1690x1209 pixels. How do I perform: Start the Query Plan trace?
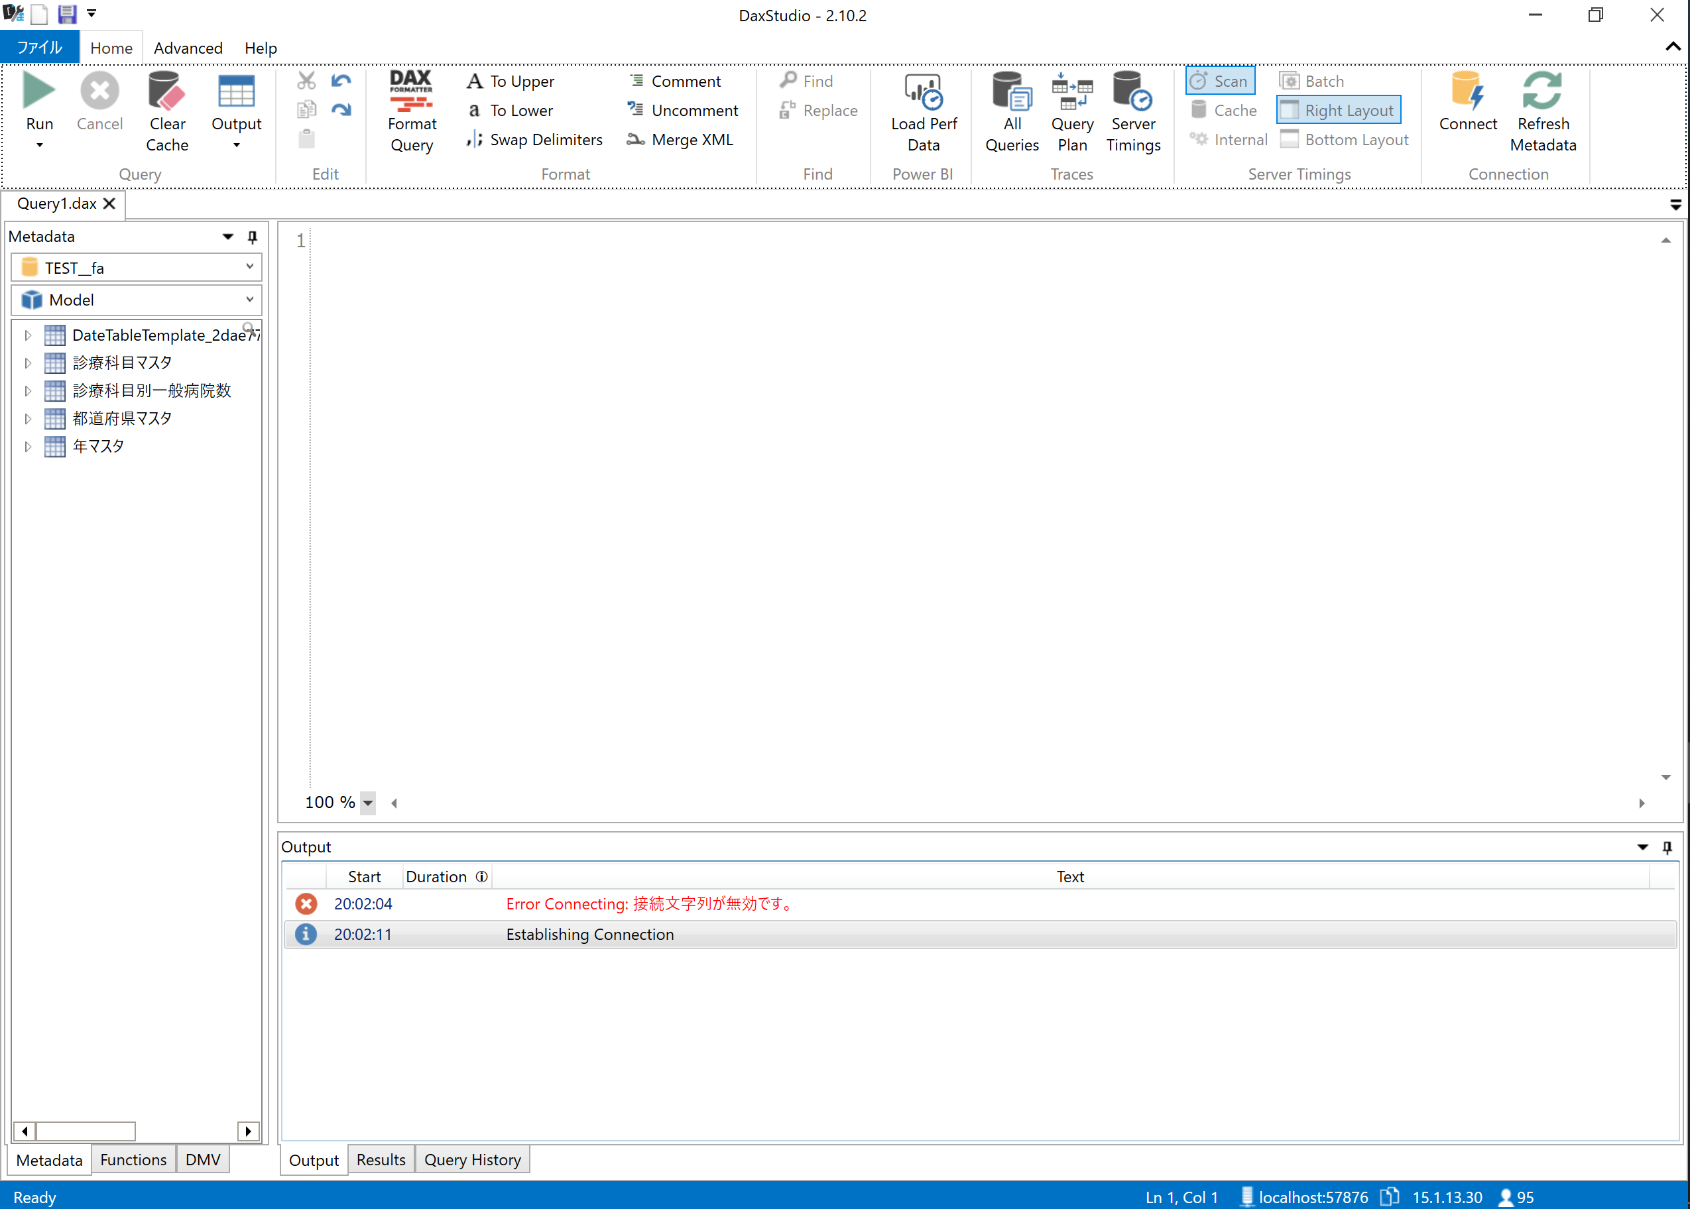1071,110
